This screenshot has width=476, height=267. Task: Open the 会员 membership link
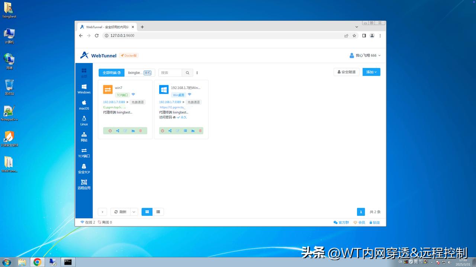click(x=359, y=222)
